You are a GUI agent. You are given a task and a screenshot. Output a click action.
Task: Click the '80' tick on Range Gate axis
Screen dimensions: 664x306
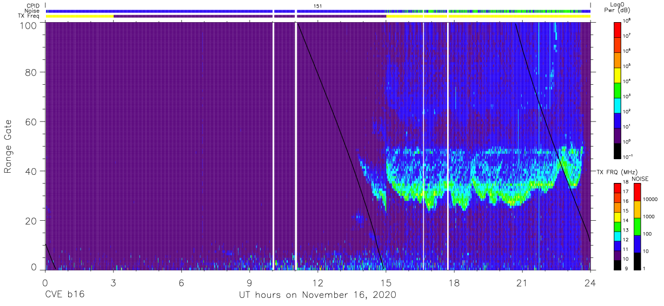coord(31,72)
